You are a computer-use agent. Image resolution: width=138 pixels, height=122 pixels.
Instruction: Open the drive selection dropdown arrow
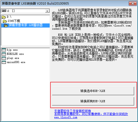click(47, 11)
